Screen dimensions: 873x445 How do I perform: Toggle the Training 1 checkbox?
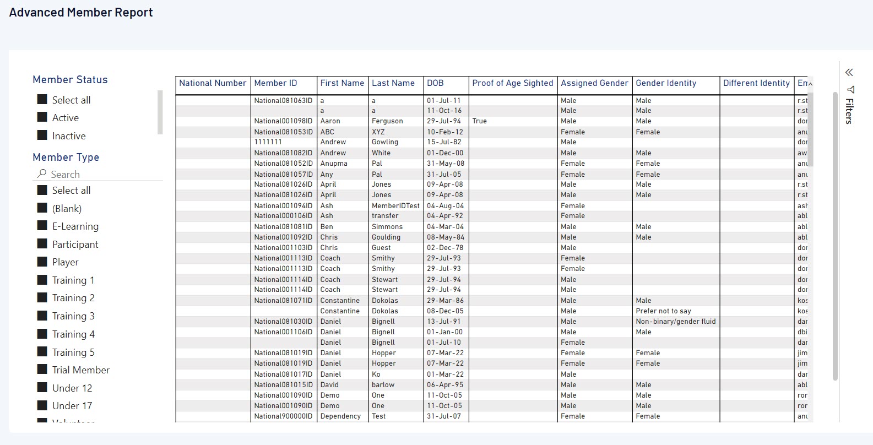tap(42, 280)
